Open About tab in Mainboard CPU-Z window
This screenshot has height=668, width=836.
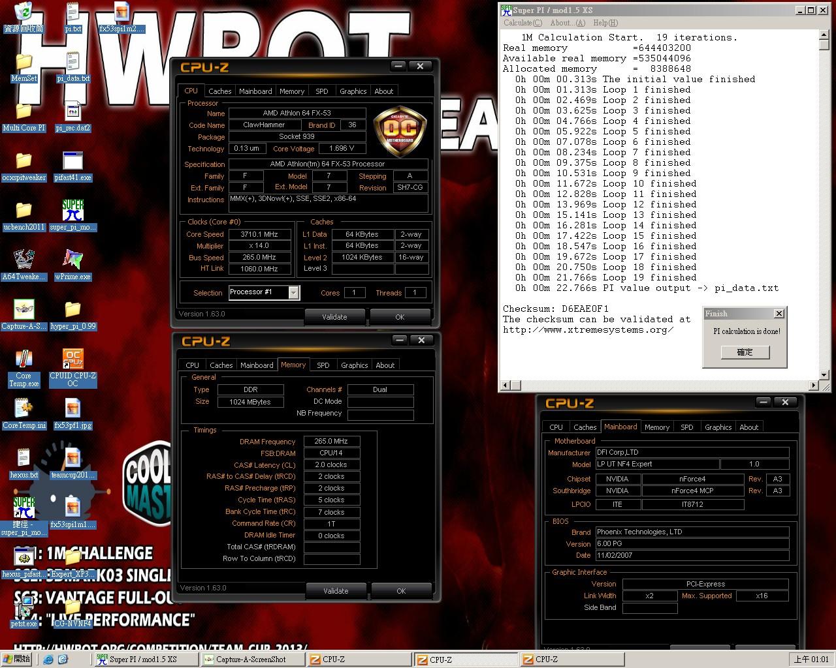(749, 427)
